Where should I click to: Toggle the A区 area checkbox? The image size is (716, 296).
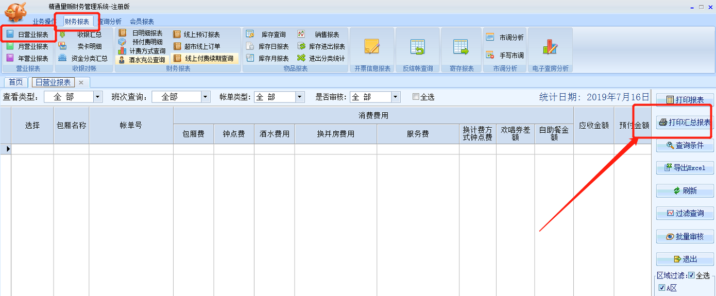(x=662, y=288)
